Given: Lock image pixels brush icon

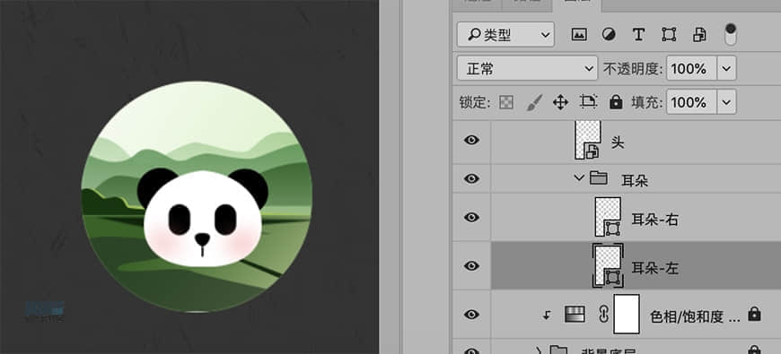Looking at the screenshot, I should click(534, 102).
